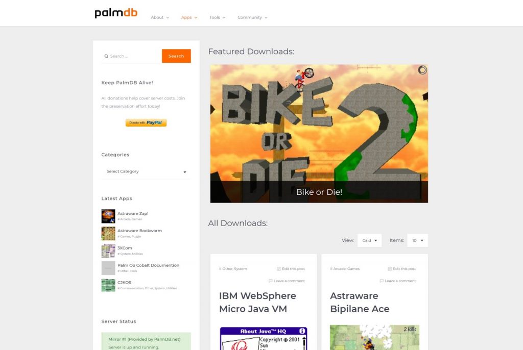Expand the Select Category dropdown
523x350 pixels.
146,171
